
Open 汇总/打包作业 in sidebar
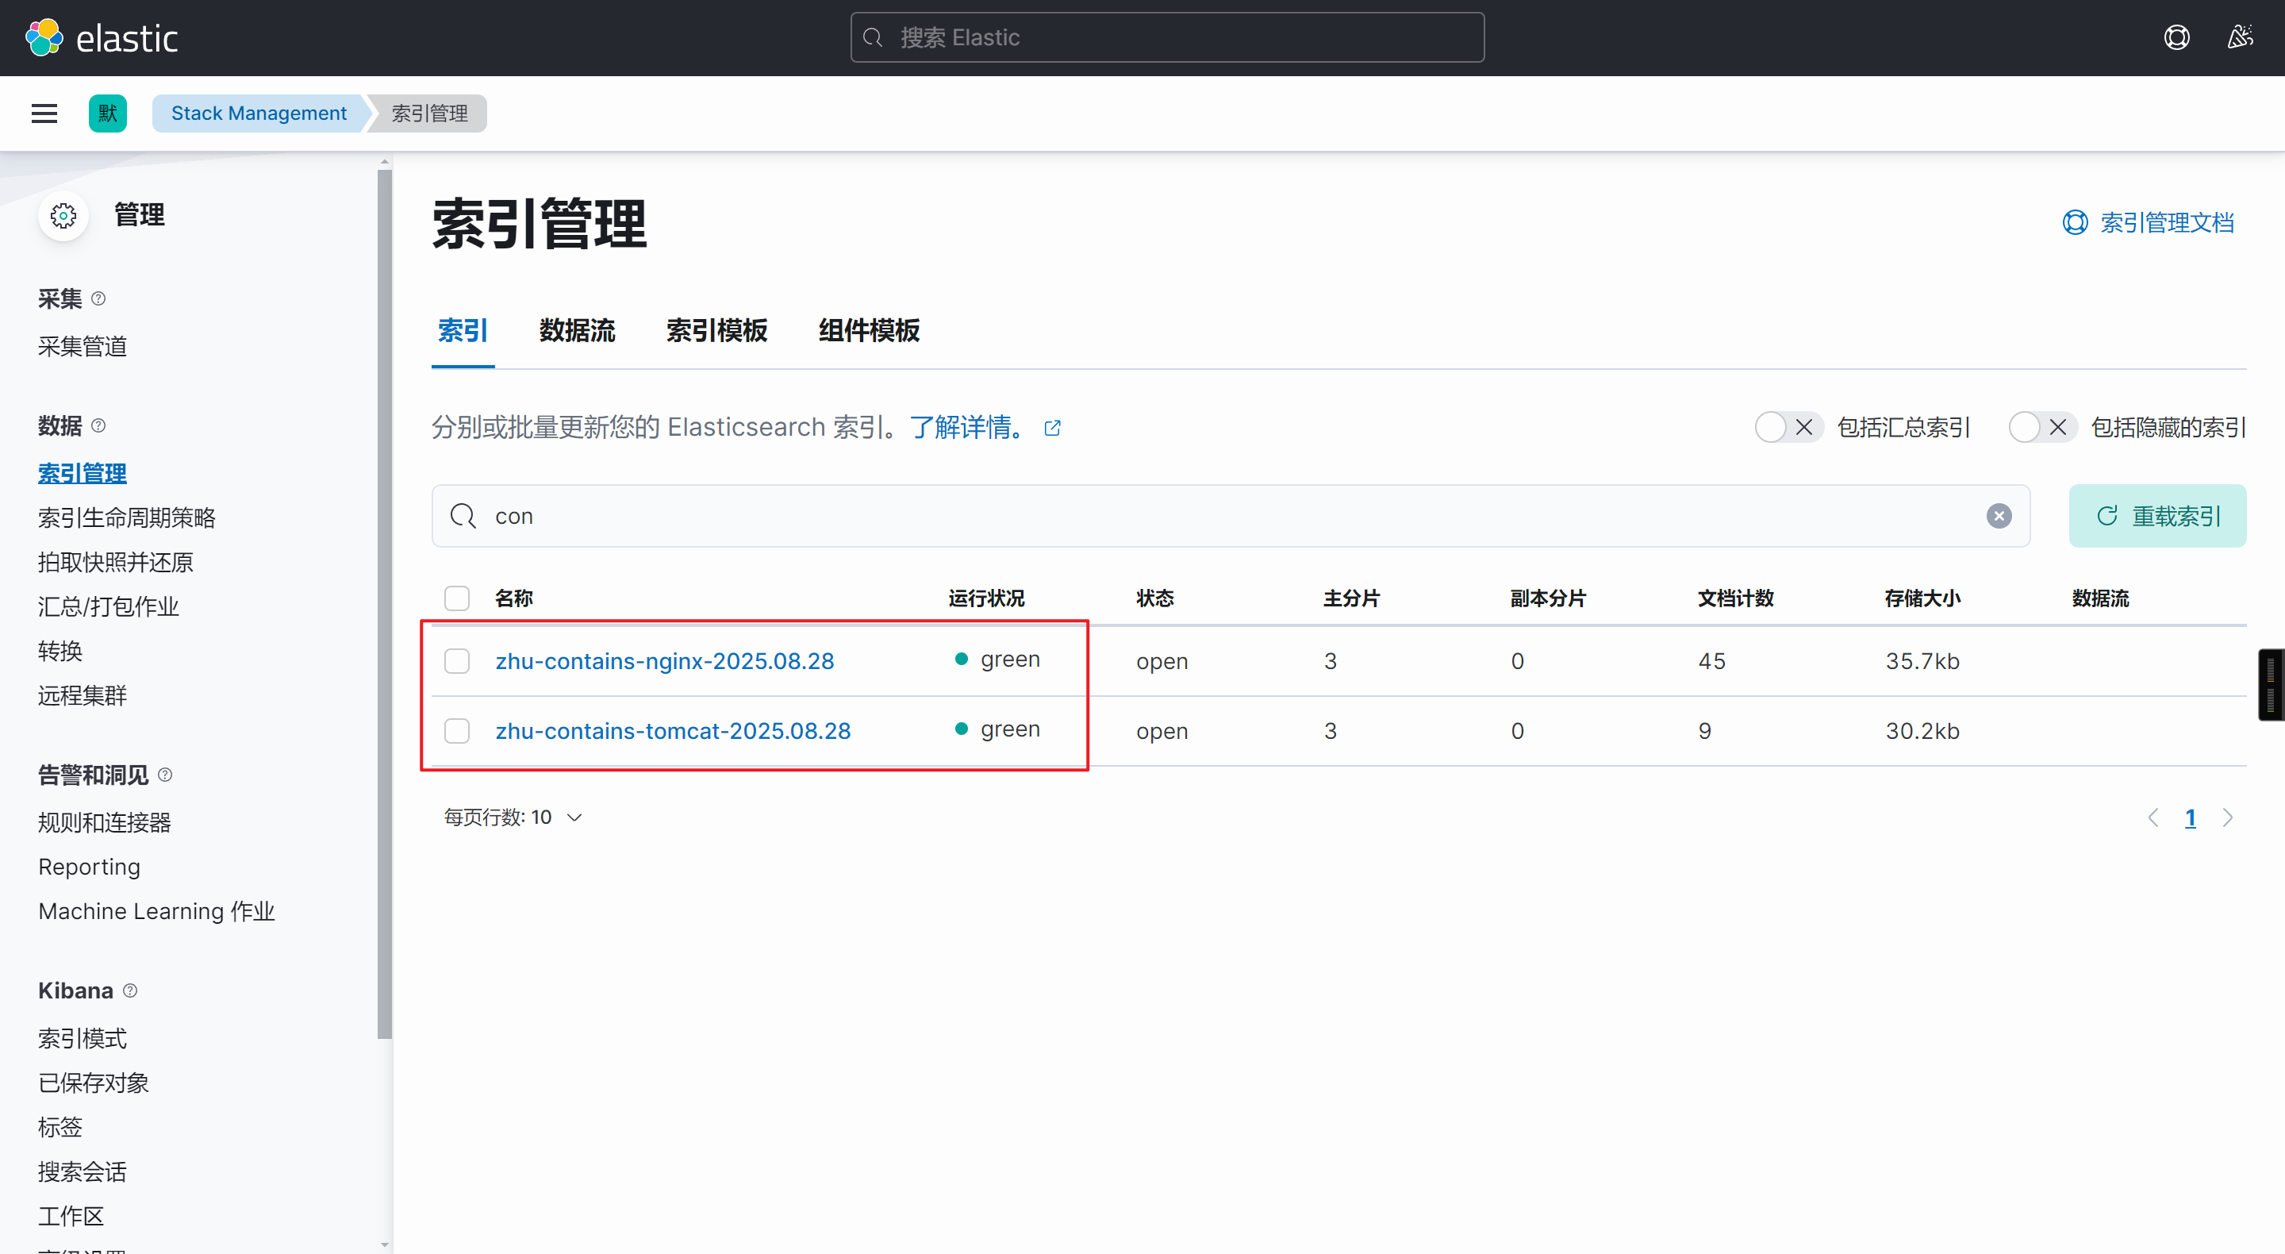click(x=108, y=606)
